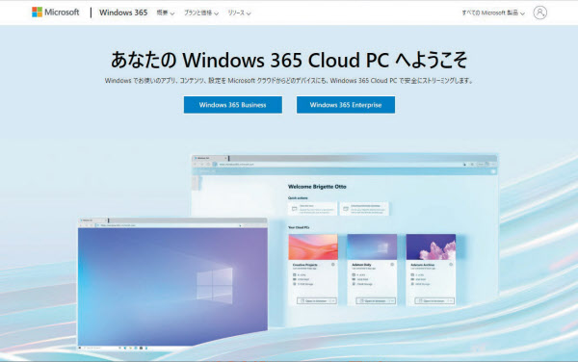The image size is (578, 362).
Task: Click Open in browser on Adatum Archive card
Action: [x=431, y=301]
